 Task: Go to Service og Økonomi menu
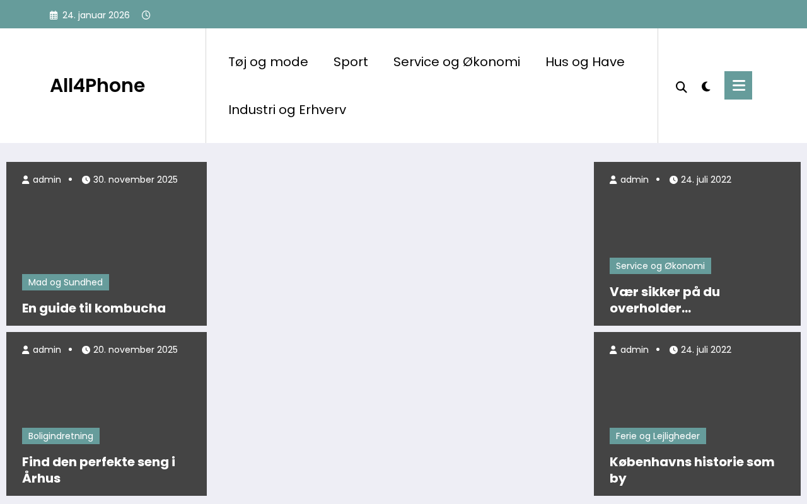456,62
